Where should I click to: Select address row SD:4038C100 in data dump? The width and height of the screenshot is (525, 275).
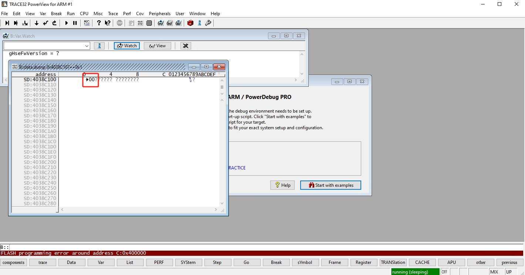[x=40, y=79]
